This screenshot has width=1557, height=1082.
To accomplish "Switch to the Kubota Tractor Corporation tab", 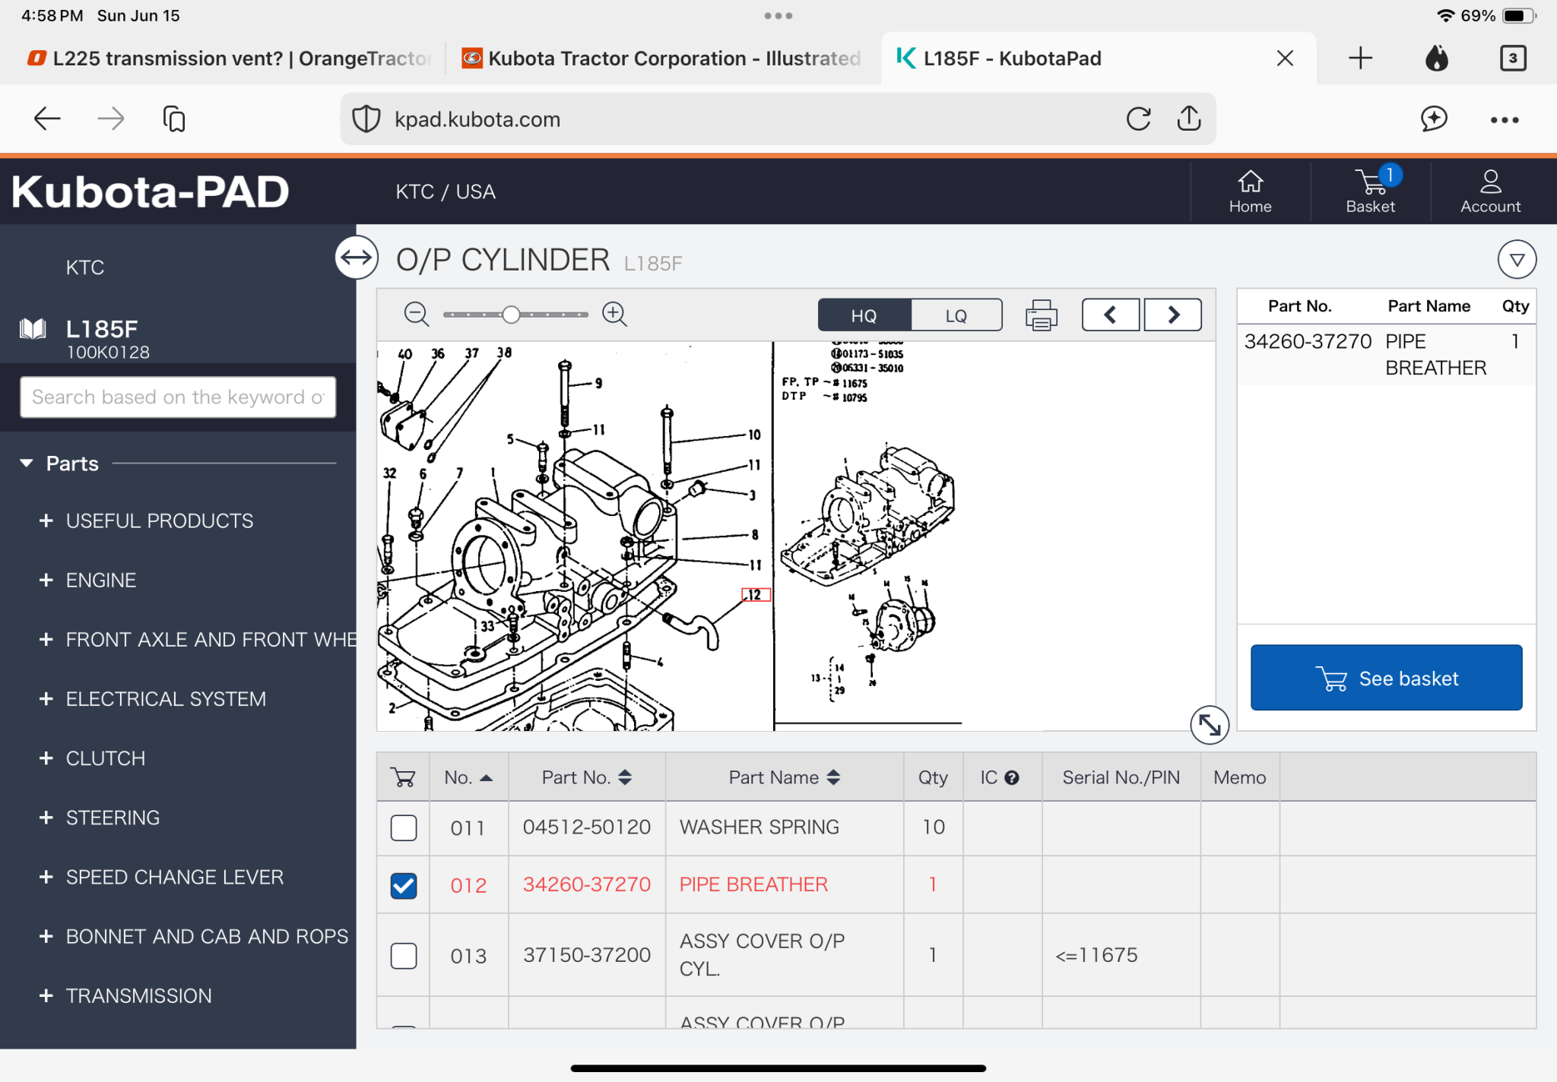I will (661, 59).
